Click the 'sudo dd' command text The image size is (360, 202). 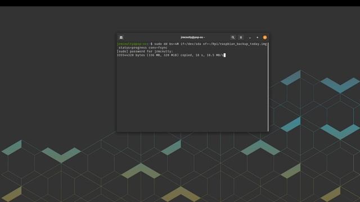[x=161, y=44]
